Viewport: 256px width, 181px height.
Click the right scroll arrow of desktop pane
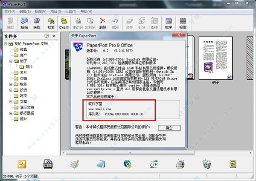coord(250,153)
